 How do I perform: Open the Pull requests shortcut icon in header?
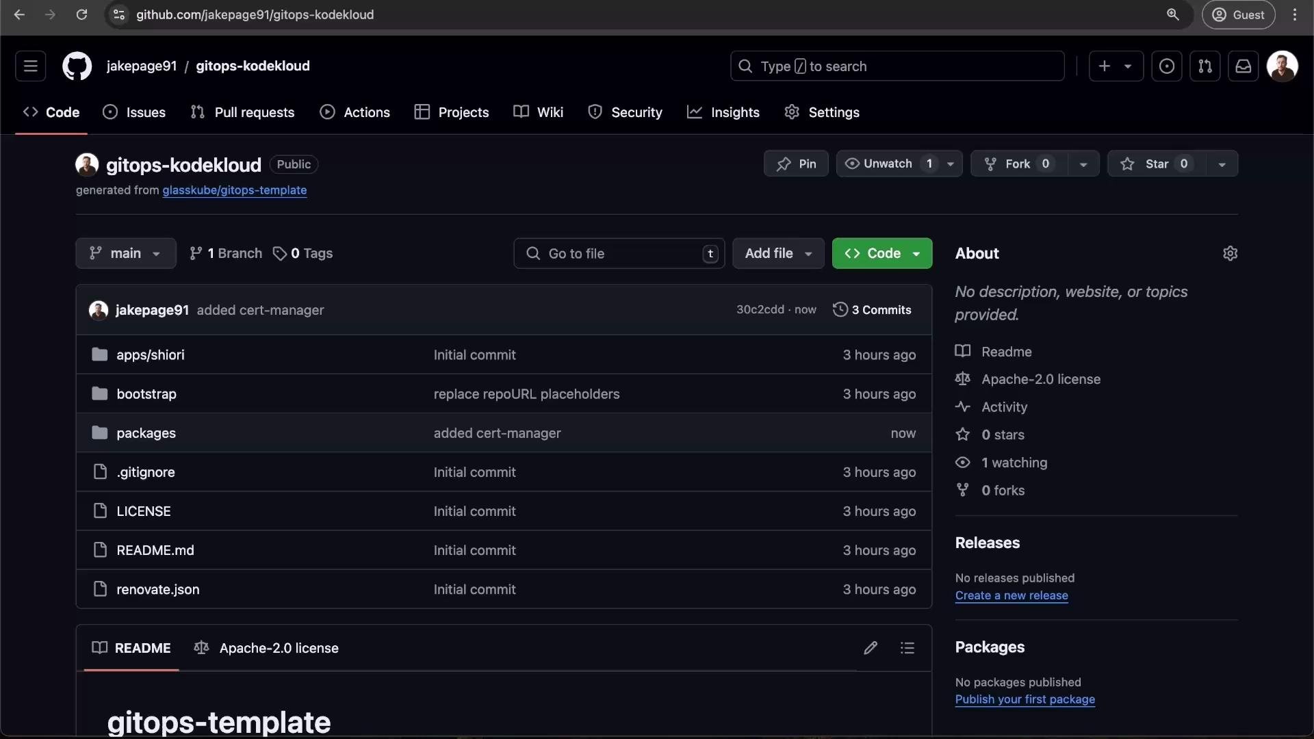pos(1205,66)
